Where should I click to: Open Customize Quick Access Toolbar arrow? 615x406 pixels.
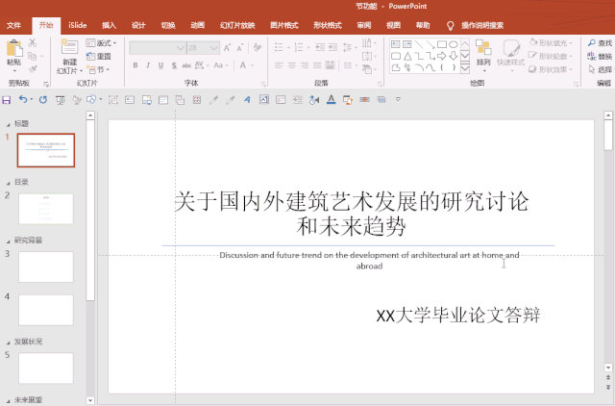pyautogui.click(x=398, y=100)
